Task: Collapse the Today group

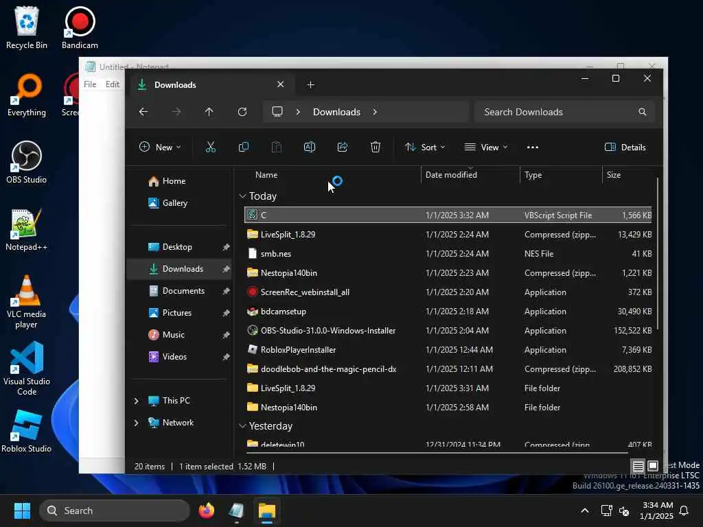Action: (x=242, y=196)
